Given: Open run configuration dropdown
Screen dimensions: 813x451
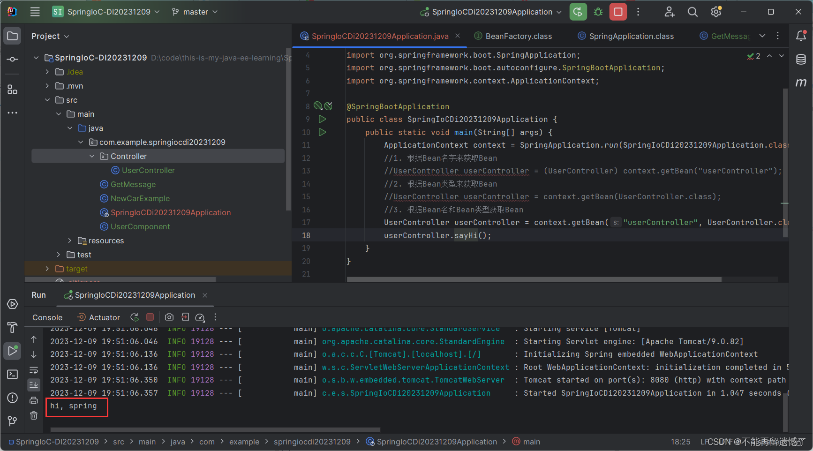Looking at the screenshot, I should (491, 12).
